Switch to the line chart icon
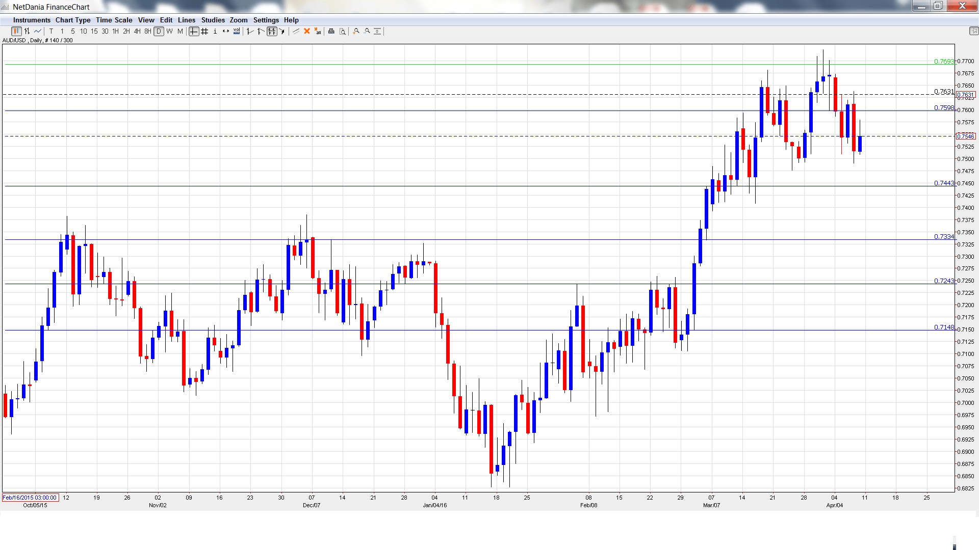The width and height of the screenshot is (979, 550). pyautogui.click(x=38, y=32)
